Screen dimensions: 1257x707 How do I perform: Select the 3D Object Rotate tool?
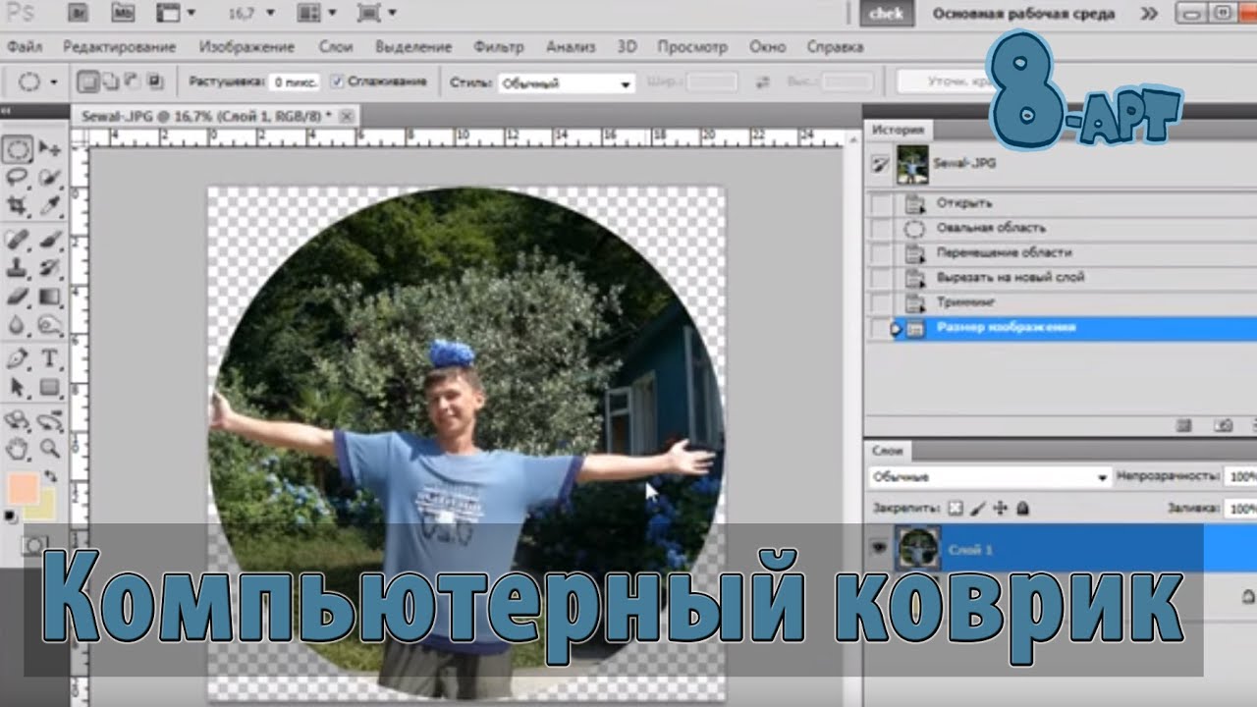[x=18, y=421]
